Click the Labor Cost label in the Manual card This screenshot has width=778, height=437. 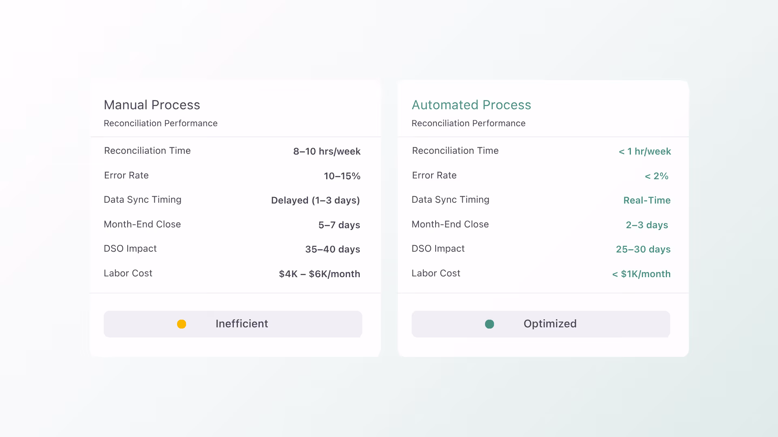[128, 273]
